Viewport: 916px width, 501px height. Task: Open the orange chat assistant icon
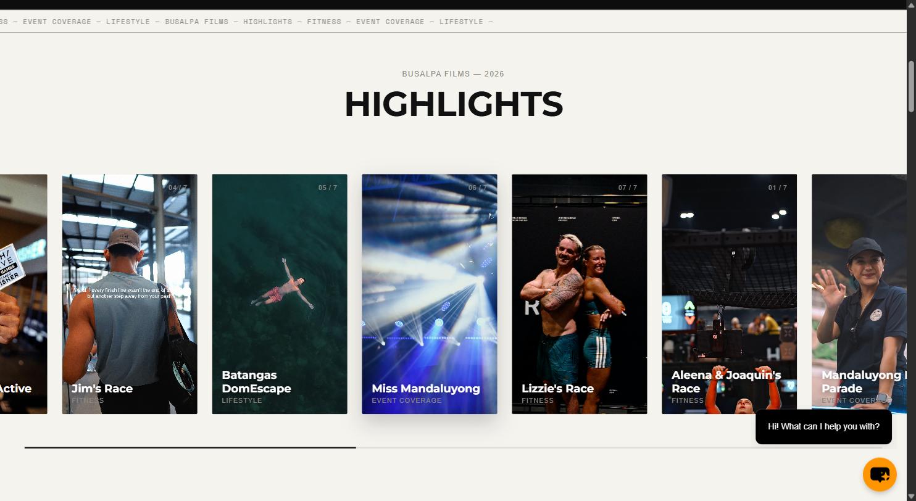click(880, 474)
